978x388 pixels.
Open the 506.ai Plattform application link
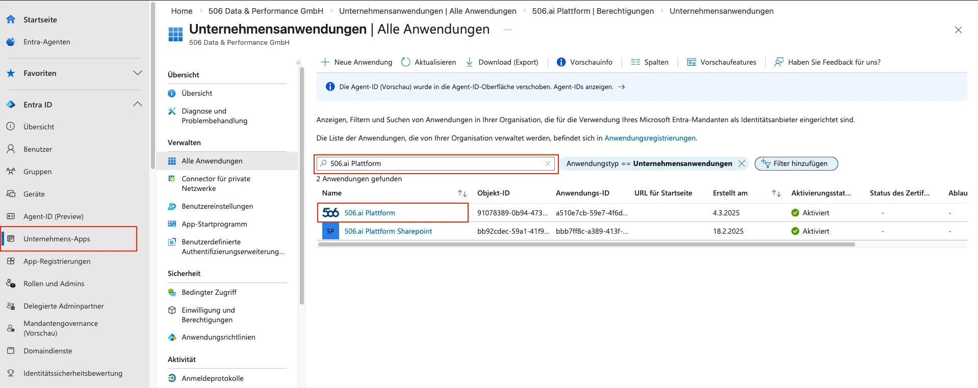point(370,213)
